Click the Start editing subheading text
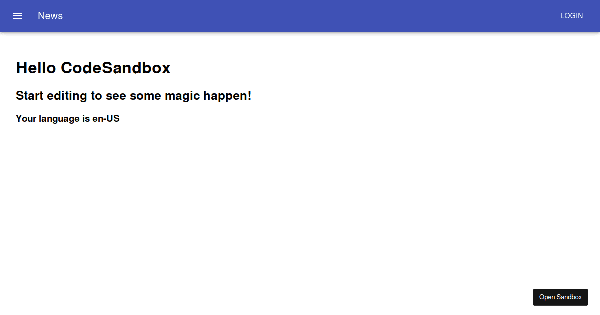The image size is (600, 315). [x=134, y=95]
